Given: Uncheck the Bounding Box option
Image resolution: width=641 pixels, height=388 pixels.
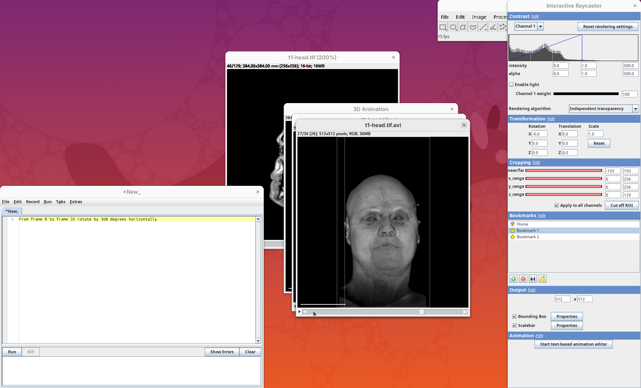Looking at the screenshot, I should [514, 316].
